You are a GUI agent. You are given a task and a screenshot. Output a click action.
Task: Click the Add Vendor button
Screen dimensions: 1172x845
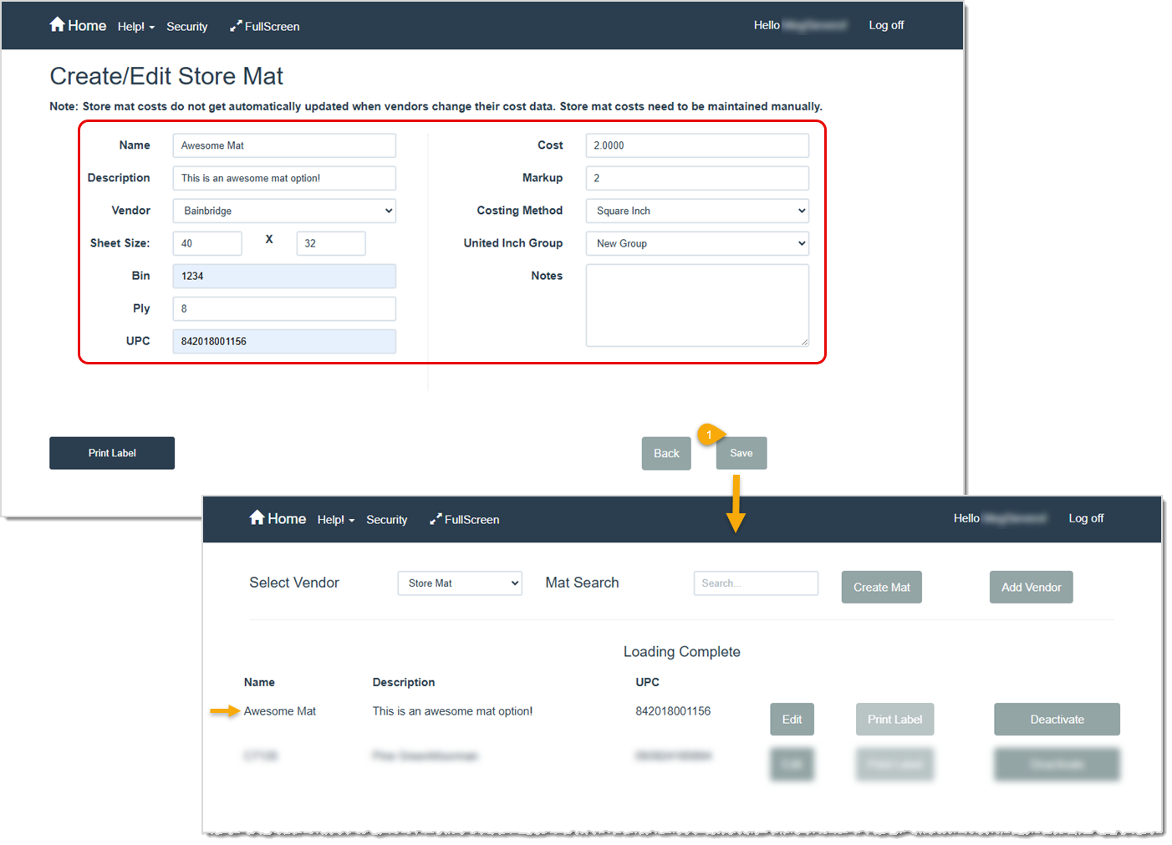click(x=1031, y=587)
